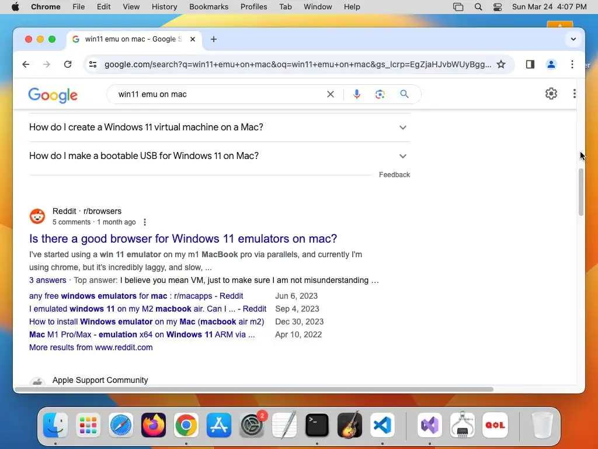
Task: Open TextEdit from the Dock
Action: click(x=284, y=425)
